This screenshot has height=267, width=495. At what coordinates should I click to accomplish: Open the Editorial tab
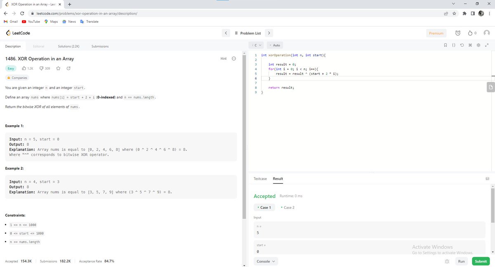38,46
